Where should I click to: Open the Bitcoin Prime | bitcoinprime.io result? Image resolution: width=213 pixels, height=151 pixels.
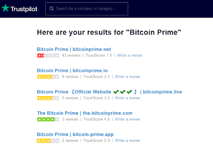click(72, 71)
